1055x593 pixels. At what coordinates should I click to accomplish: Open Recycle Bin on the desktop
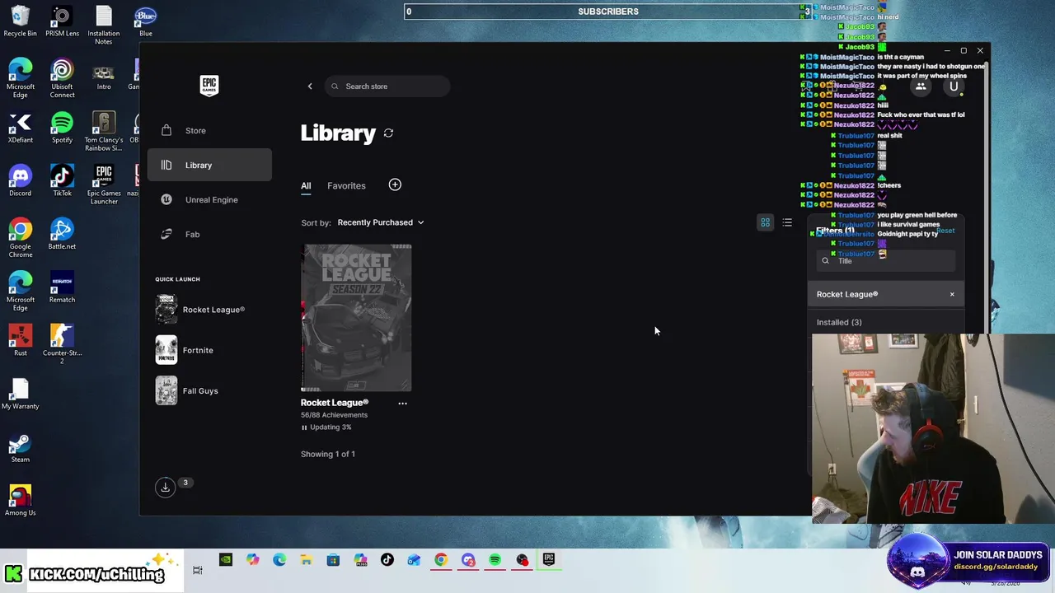coord(21,21)
